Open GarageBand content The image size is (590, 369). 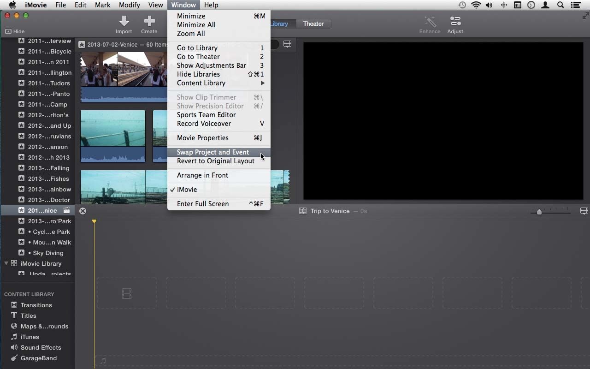coord(39,358)
